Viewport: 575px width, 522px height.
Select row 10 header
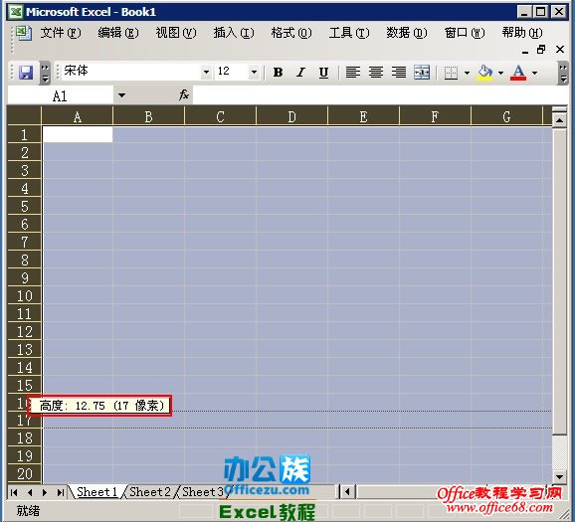(x=24, y=296)
